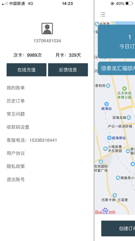Tap the cellular signal bars icon
Image resolution: width=135 pixels, height=241 pixels.
(x=5, y=3)
